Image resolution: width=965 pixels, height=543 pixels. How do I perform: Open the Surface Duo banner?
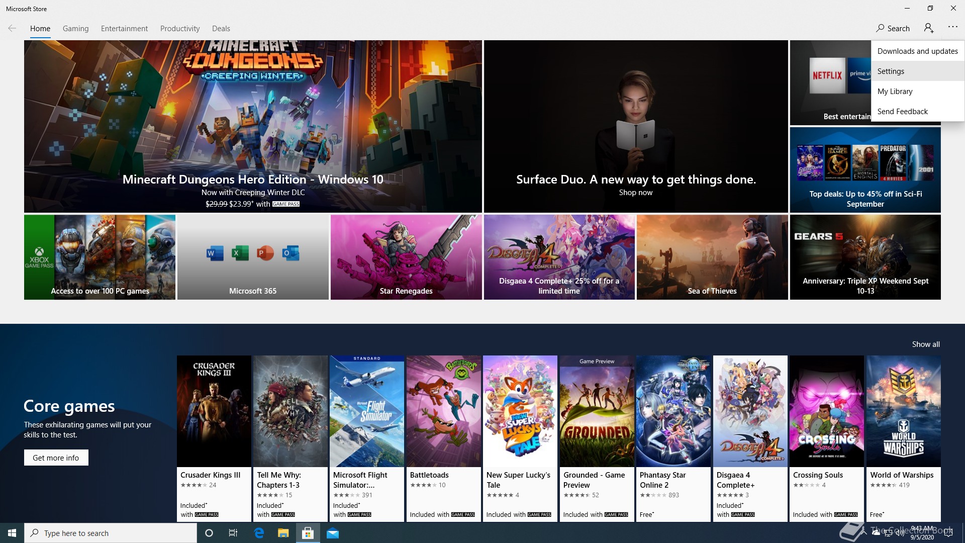pyautogui.click(x=636, y=126)
